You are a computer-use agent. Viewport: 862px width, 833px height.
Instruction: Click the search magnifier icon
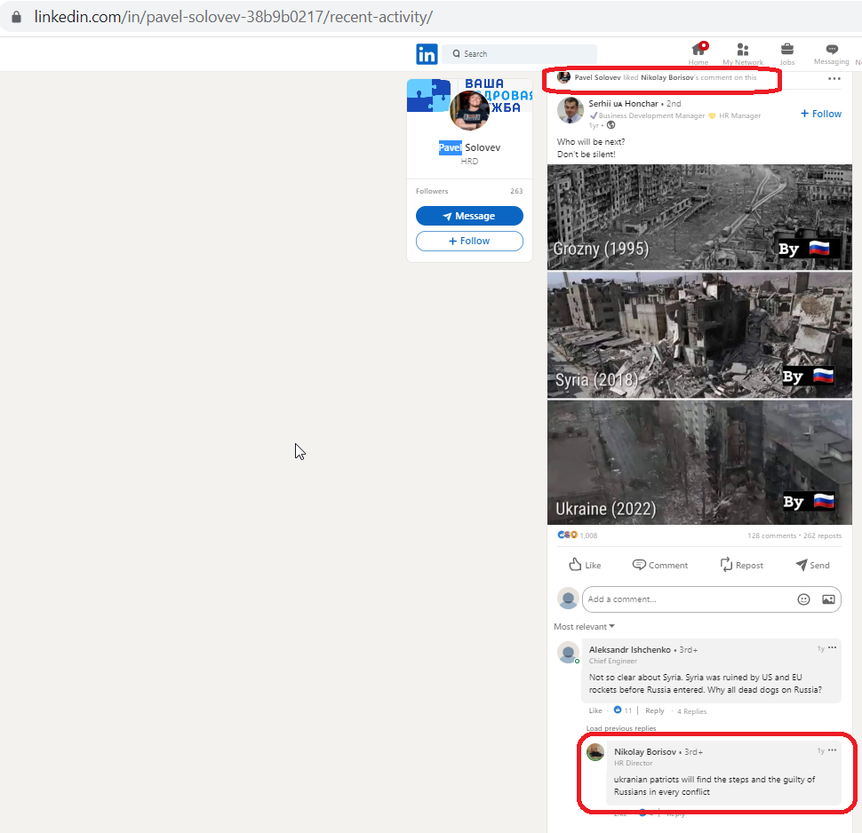[x=456, y=54]
